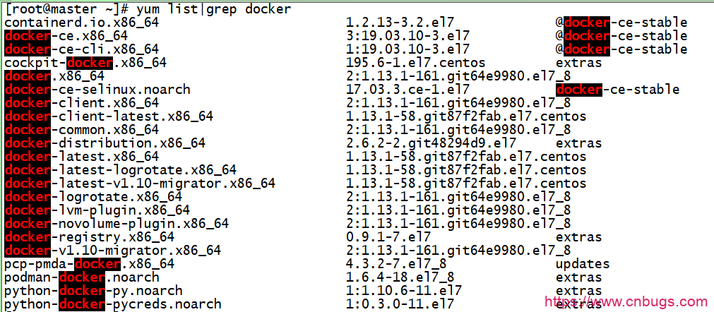Click the python-docker-py.noarch package name

coord(93,291)
